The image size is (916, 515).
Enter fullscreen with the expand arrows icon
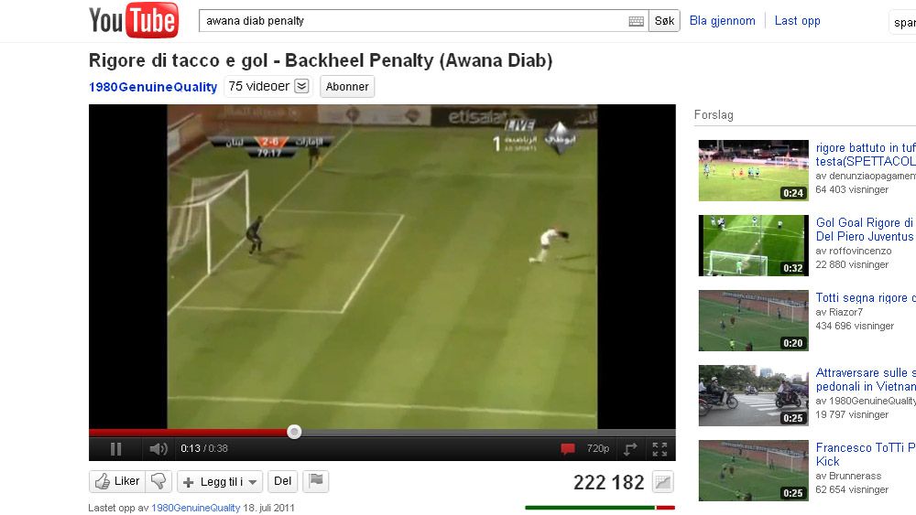[x=660, y=448]
